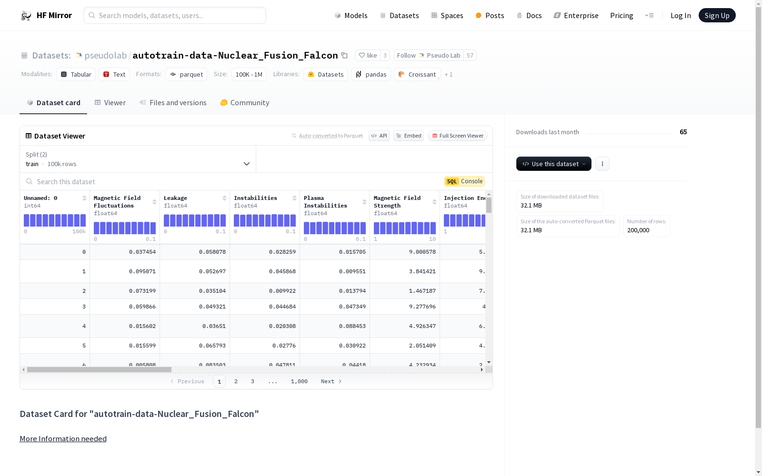The width and height of the screenshot is (762, 476).
Task: Click Next page in pagination
Action: tap(331, 381)
